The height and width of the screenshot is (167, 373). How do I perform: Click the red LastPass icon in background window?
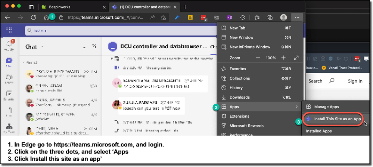pos(358,59)
